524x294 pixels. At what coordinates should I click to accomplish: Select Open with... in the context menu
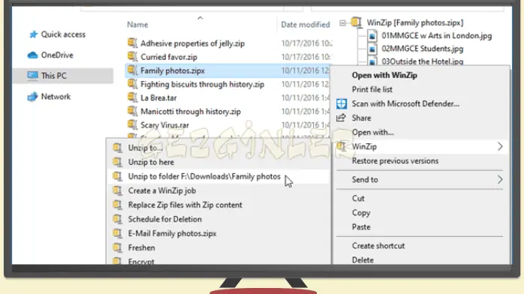tap(372, 132)
